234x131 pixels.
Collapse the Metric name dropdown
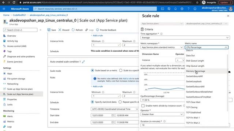[x=226, y=47]
